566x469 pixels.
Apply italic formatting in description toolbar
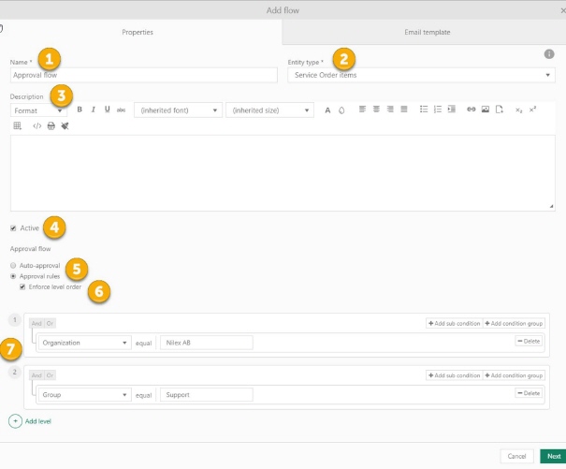pos(94,110)
